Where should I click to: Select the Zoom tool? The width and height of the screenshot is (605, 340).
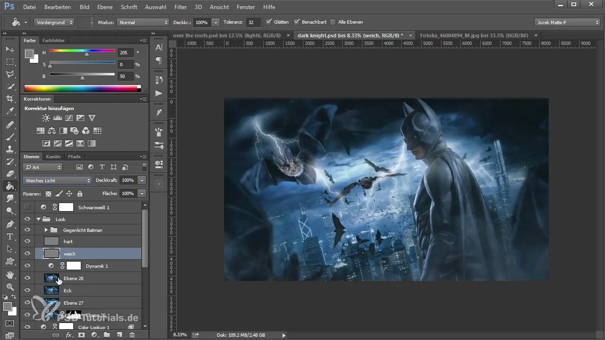[9, 287]
